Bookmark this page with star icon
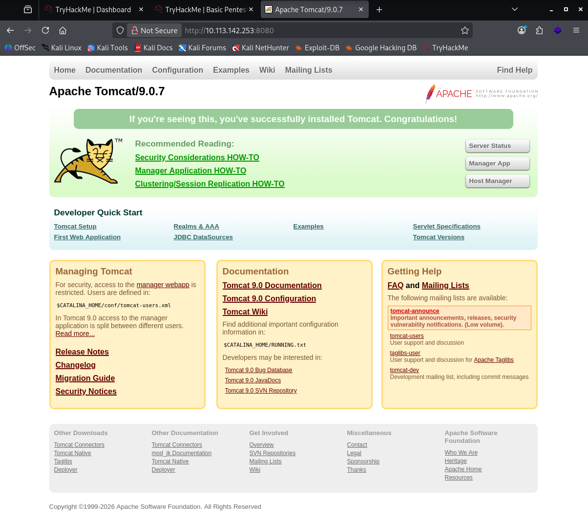The height and width of the screenshot is (522, 588). pyautogui.click(x=464, y=30)
